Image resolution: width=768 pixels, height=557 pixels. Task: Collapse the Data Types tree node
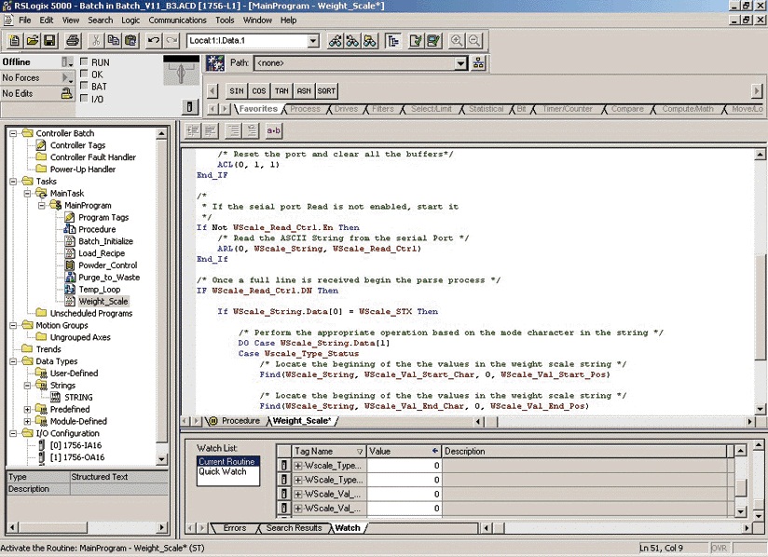coord(15,361)
